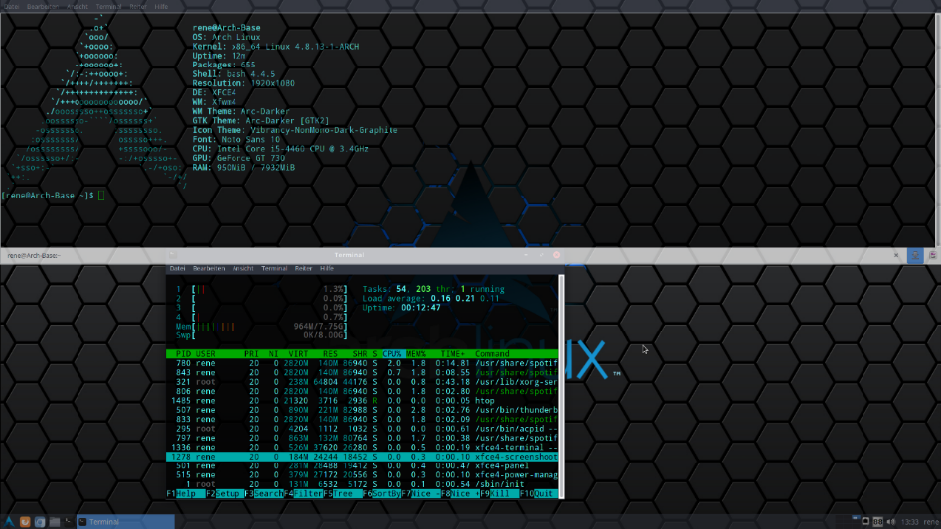Open Hilfe menu in top dropdown terminal
This screenshot has height=529, width=941.
pos(161,7)
